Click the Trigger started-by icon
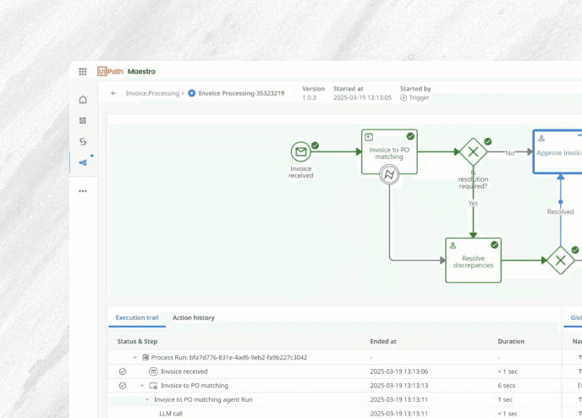 [404, 97]
